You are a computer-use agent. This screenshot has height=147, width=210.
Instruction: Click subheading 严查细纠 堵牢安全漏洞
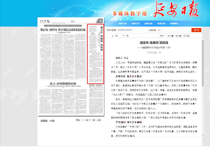tap(129, 122)
